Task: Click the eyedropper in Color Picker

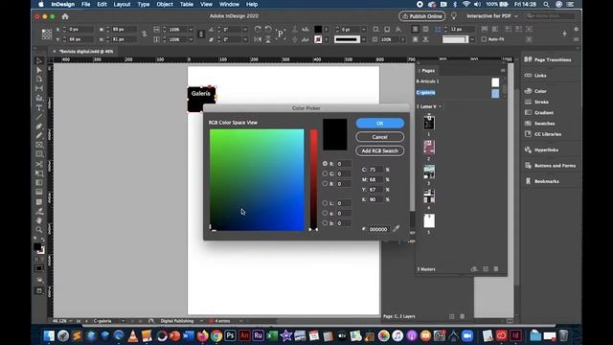Action: 396,228
